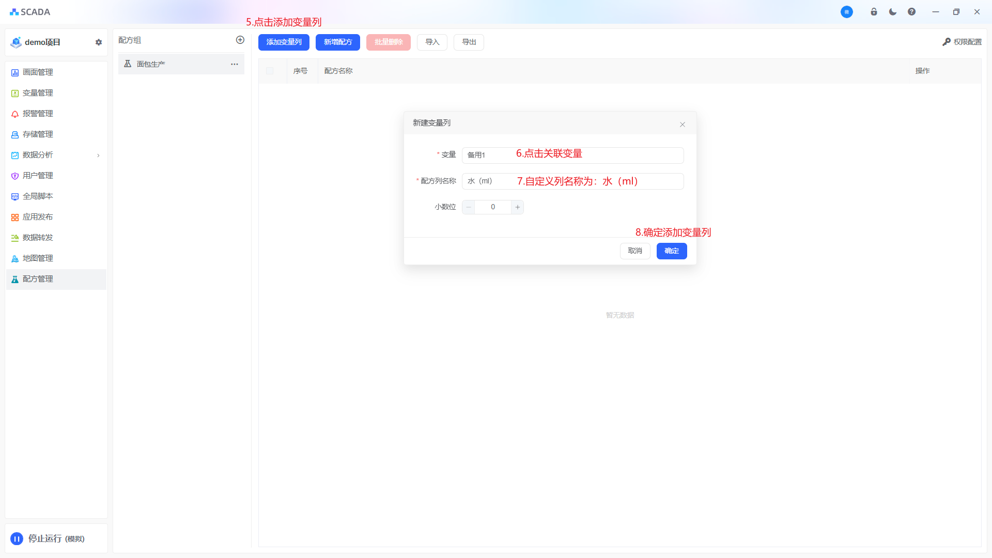Viewport: 992px width, 558px height.
Task: Increase decimal places with the plus stepper
Action: pyautogui.click(x=517, y=207)
